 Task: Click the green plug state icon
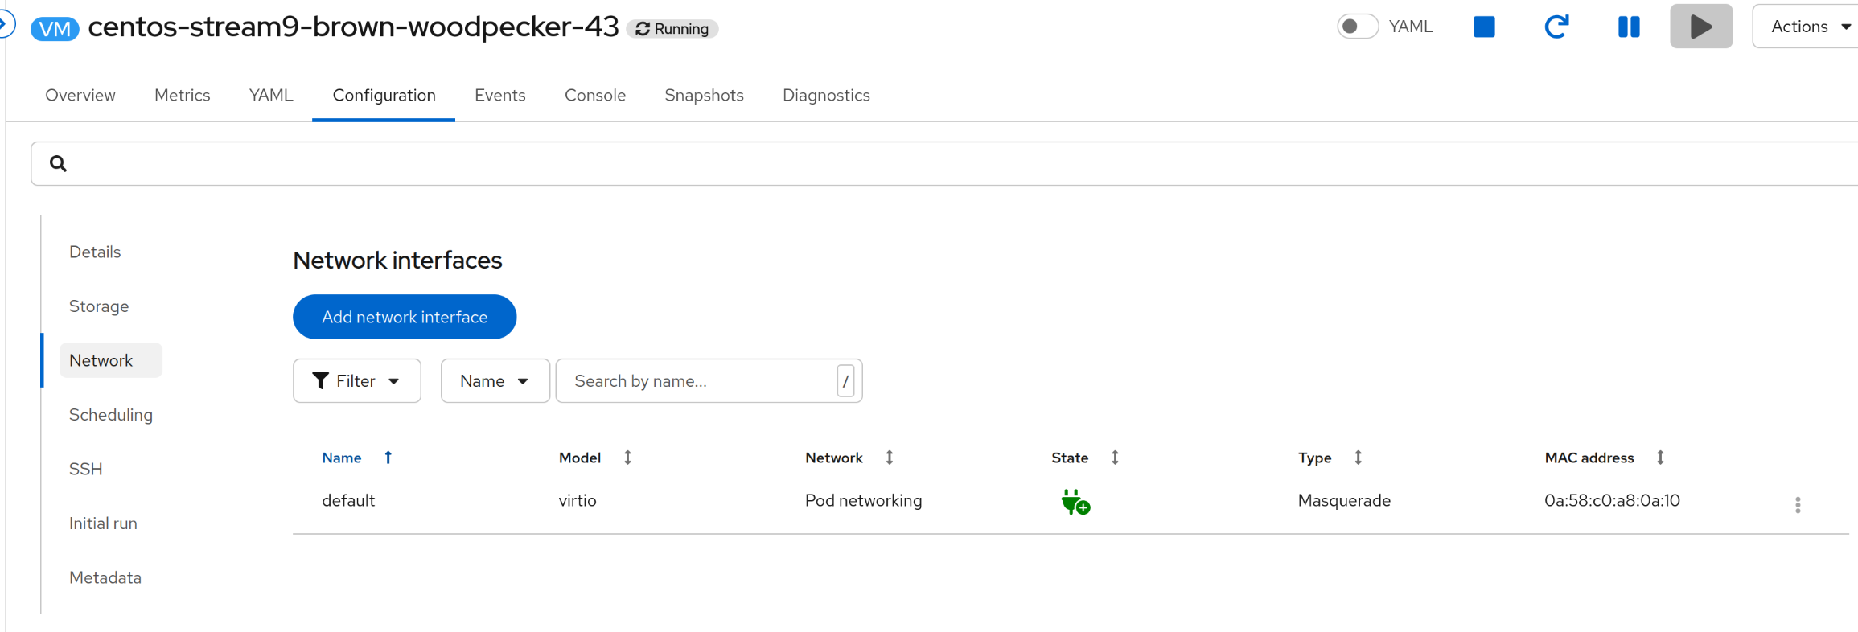(x=1075, y=502)
